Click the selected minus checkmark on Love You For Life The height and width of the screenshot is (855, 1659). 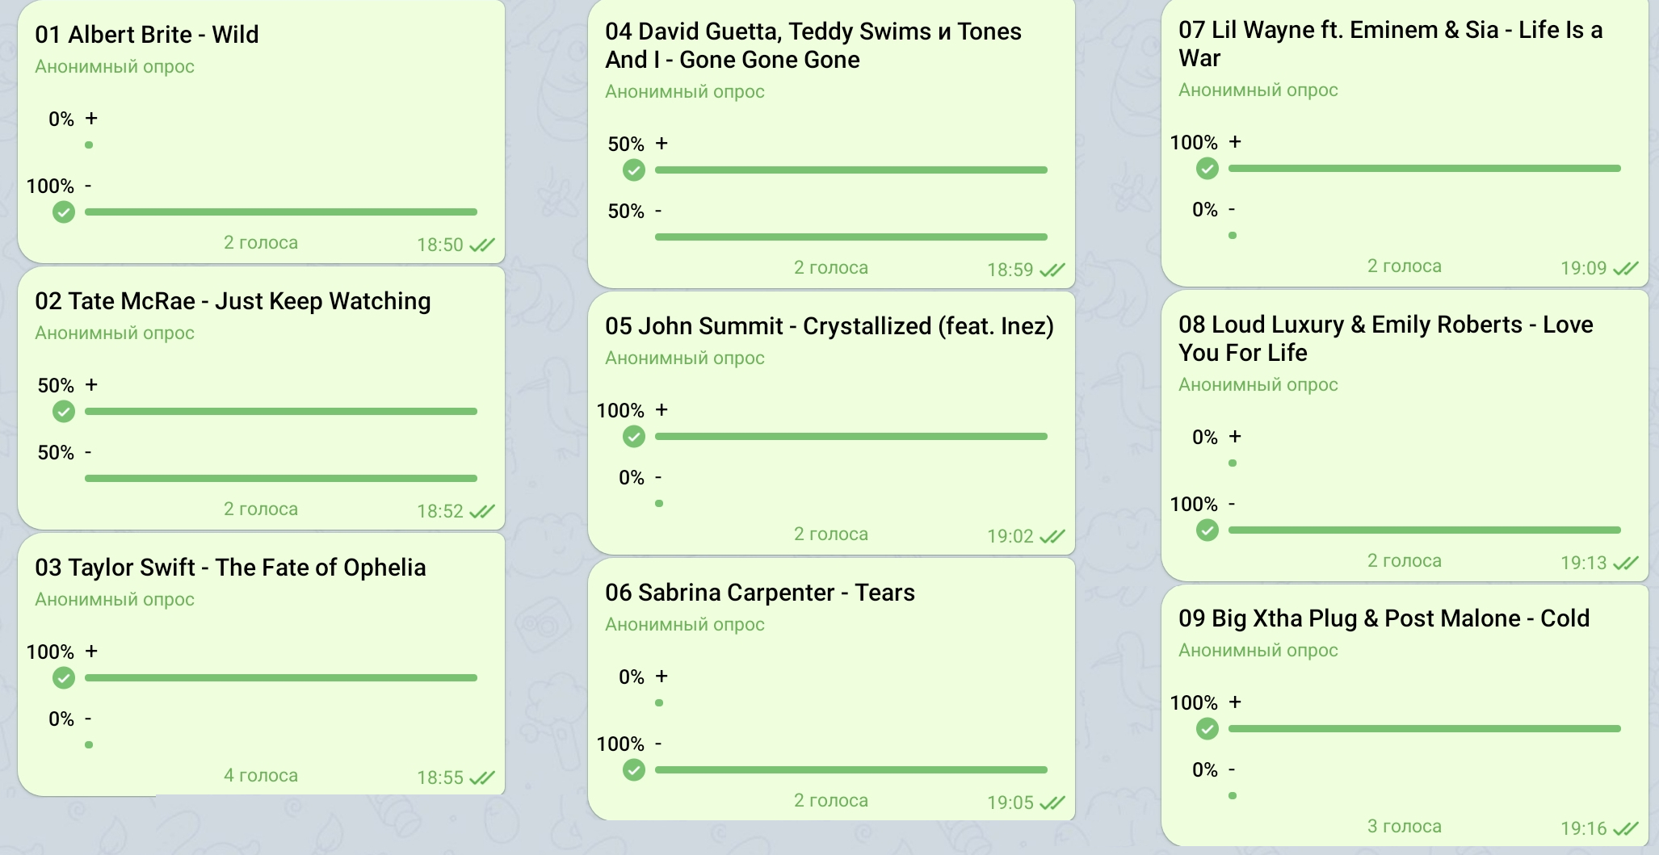pyautogui.click(x=1207, y=530)
